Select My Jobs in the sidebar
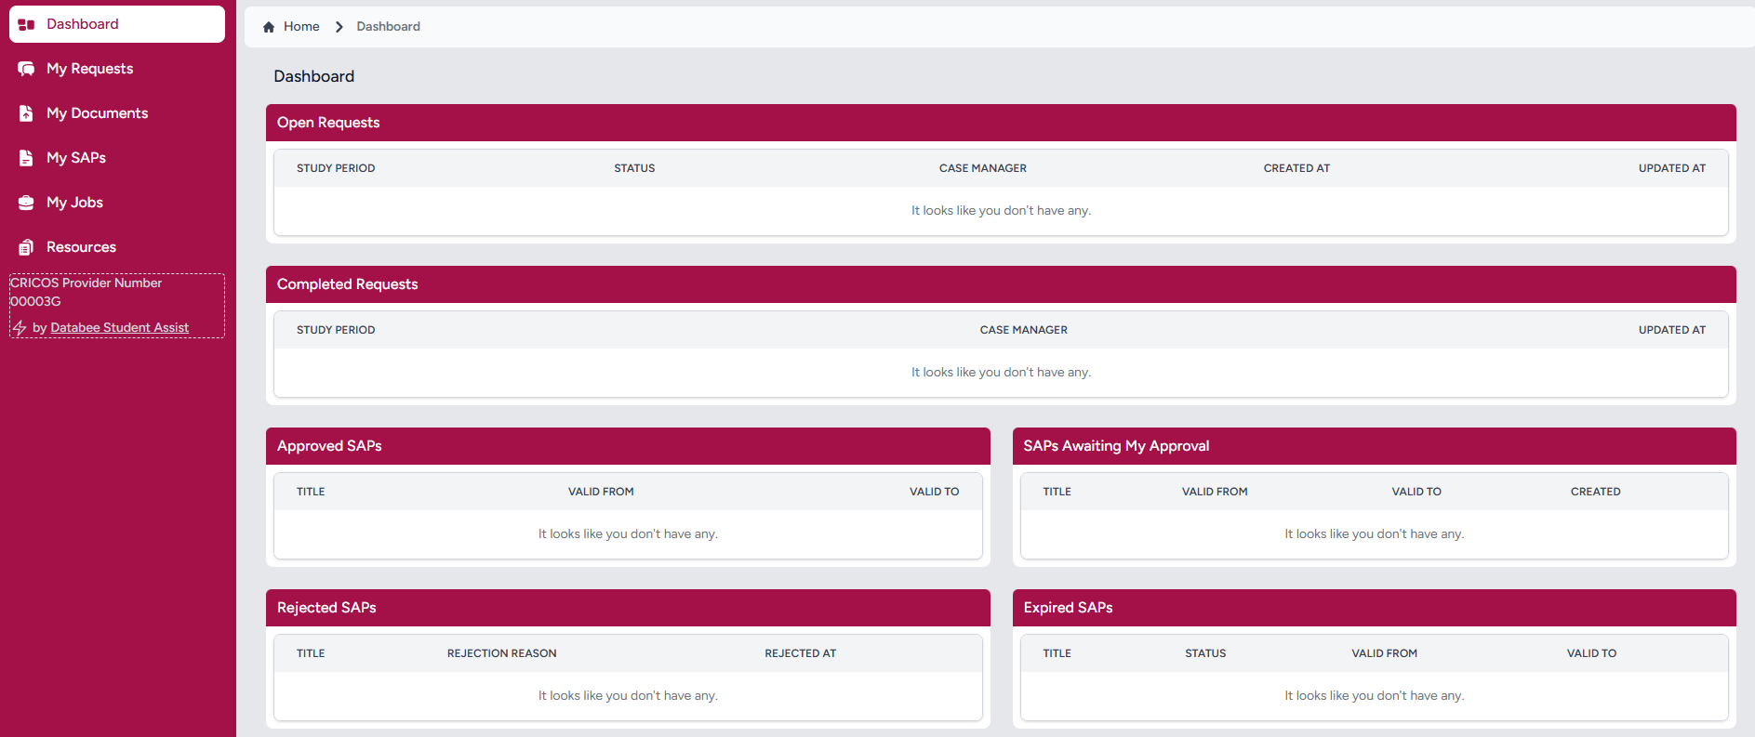This screenshot has height=737, width=1755. point(117,203)
